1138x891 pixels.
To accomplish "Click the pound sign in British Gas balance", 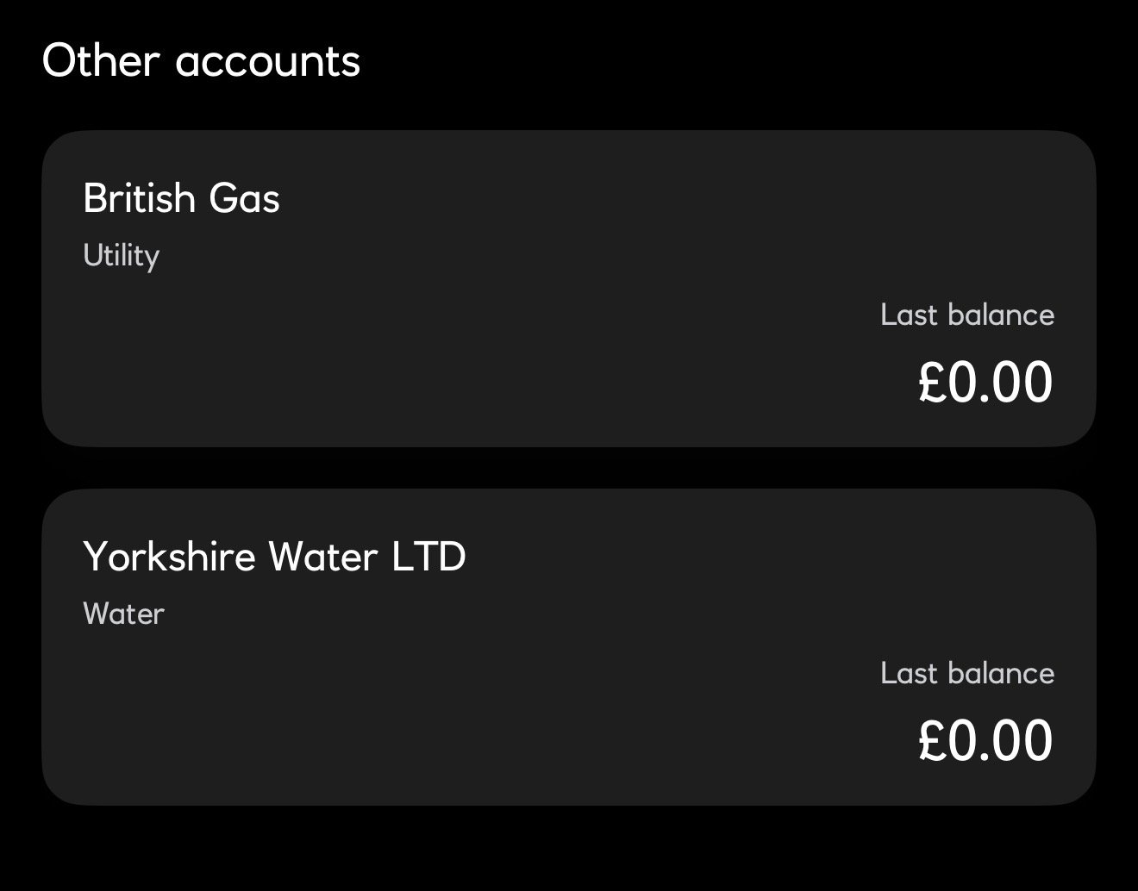I will point(933,383).
